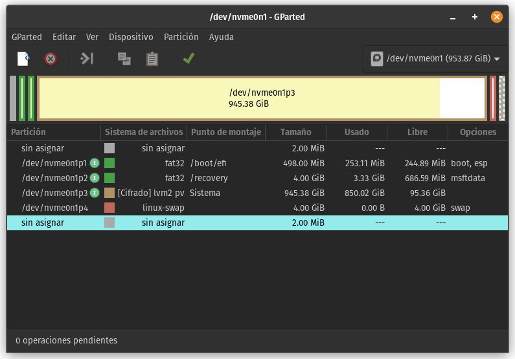
Task: Open the GParted menu
Action: tap(27, 37)
